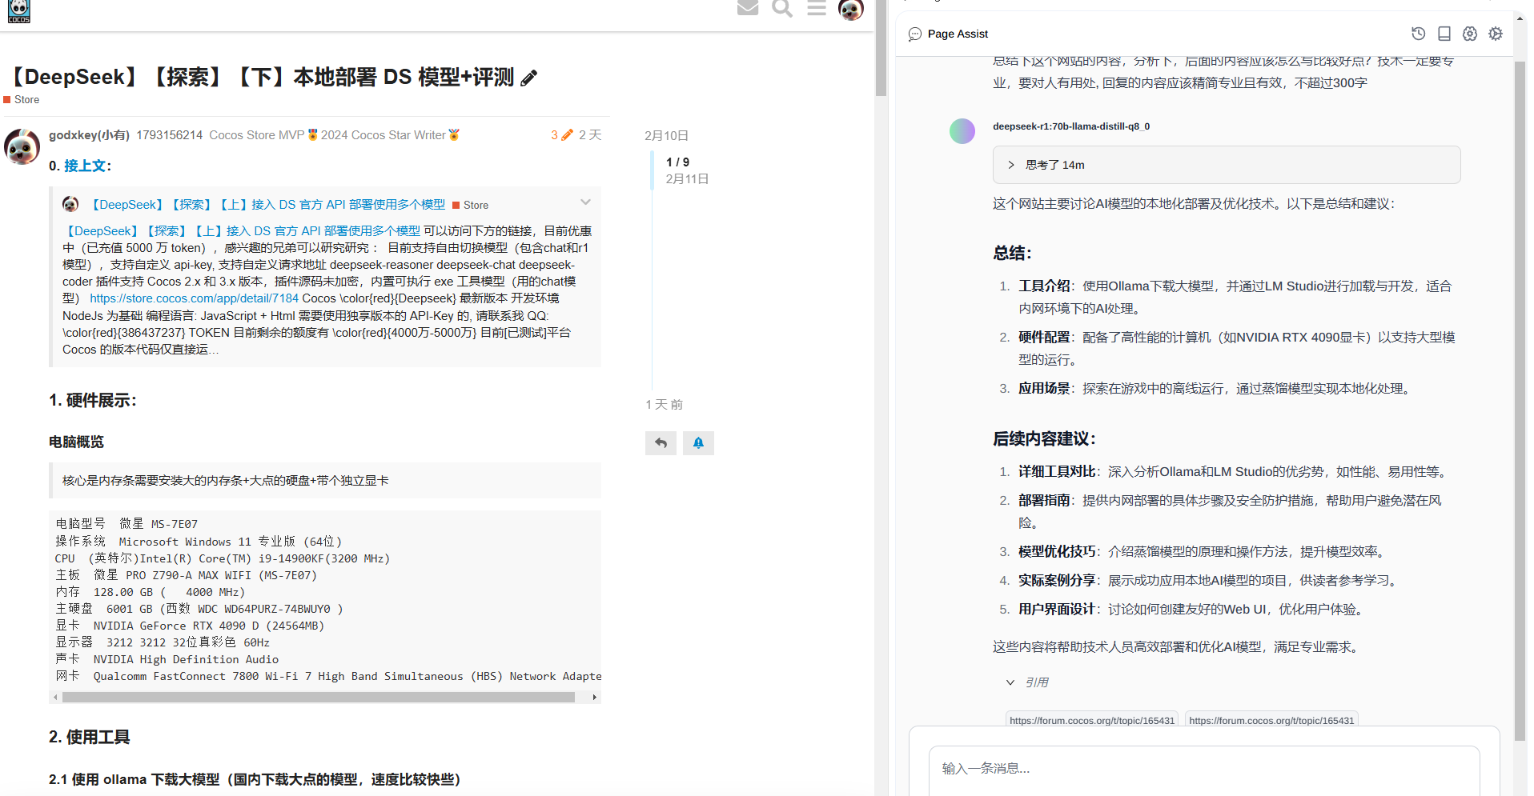This screenshot has height=796, width=1534.
Task: Open the user avatar menu in header
Action: coord(851,10)
